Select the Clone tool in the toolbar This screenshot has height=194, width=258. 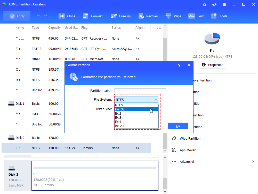(x=67, y=16)
